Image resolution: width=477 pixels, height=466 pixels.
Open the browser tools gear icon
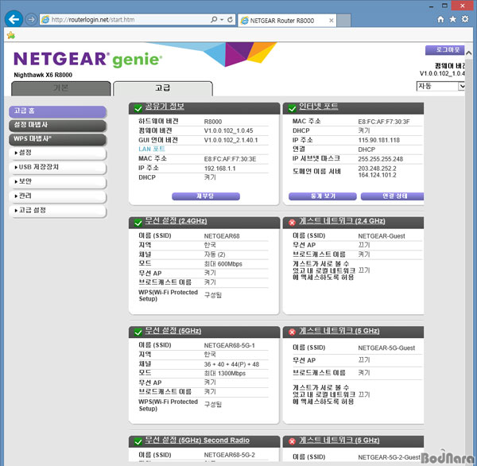tap(465, 19)
